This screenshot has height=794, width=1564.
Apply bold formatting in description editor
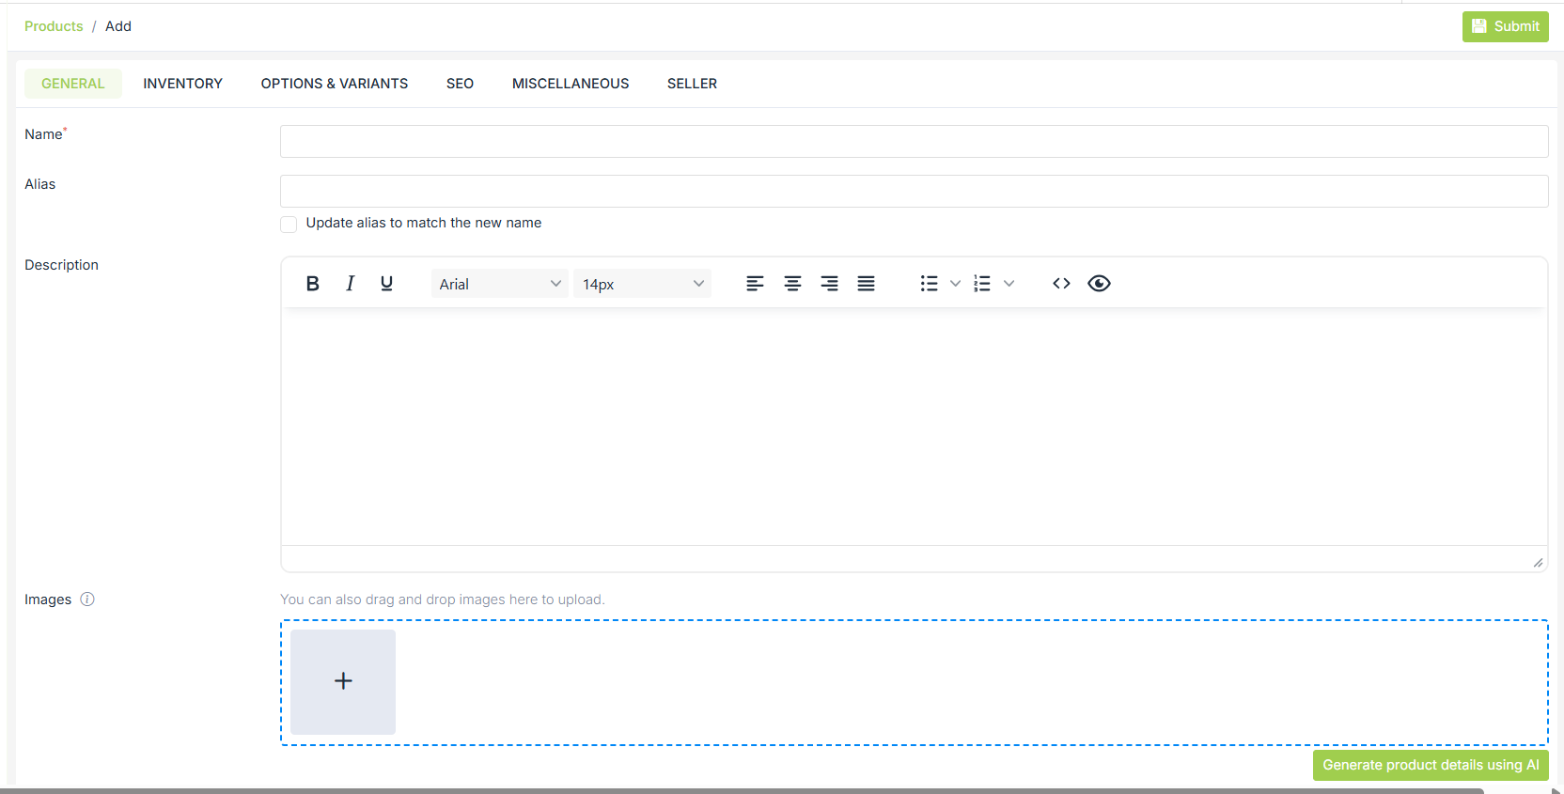[313, 284]
